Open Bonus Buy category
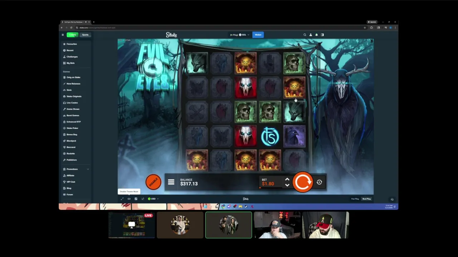Viewport: 458px width, 257px height. [x=70, y=135]
